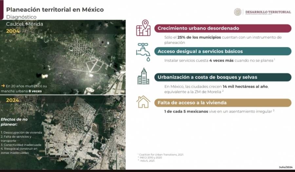This screenshot has width=295, height=172.
Task: Click the 'INSUS, 2021' footnote
Action: 147,161
